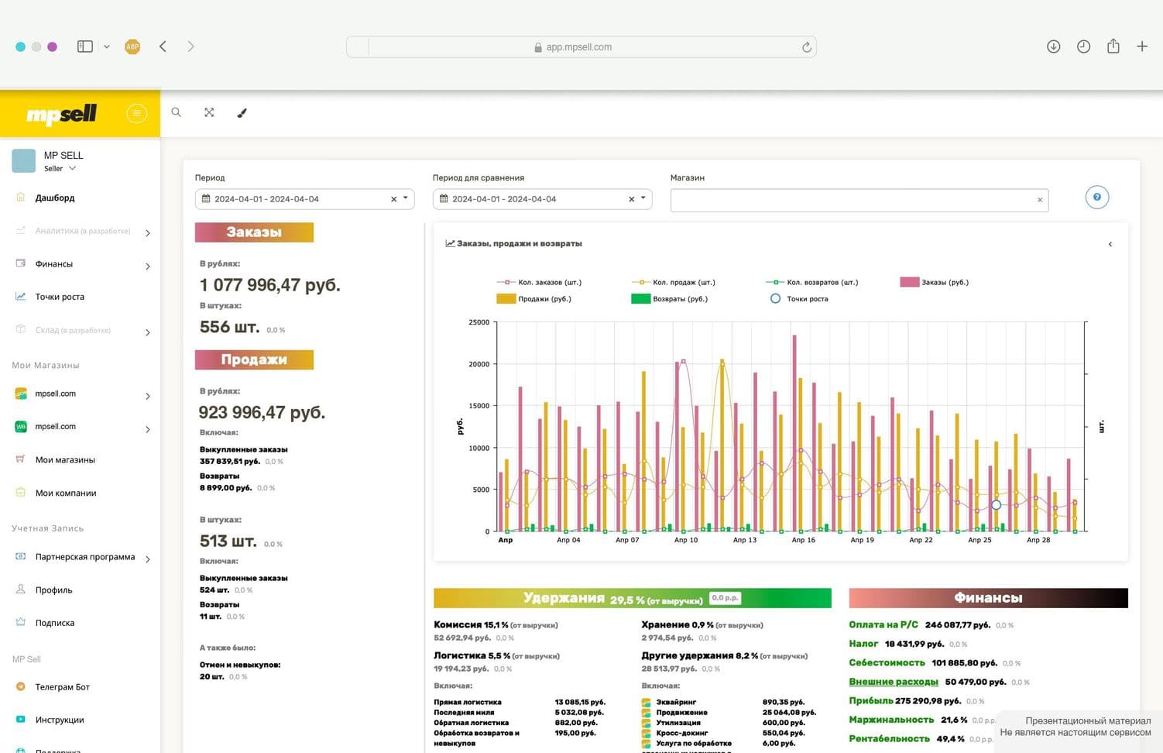
Task: Click the Финансы gradient header
Action: pyautogui.click(x=988, y=598)
